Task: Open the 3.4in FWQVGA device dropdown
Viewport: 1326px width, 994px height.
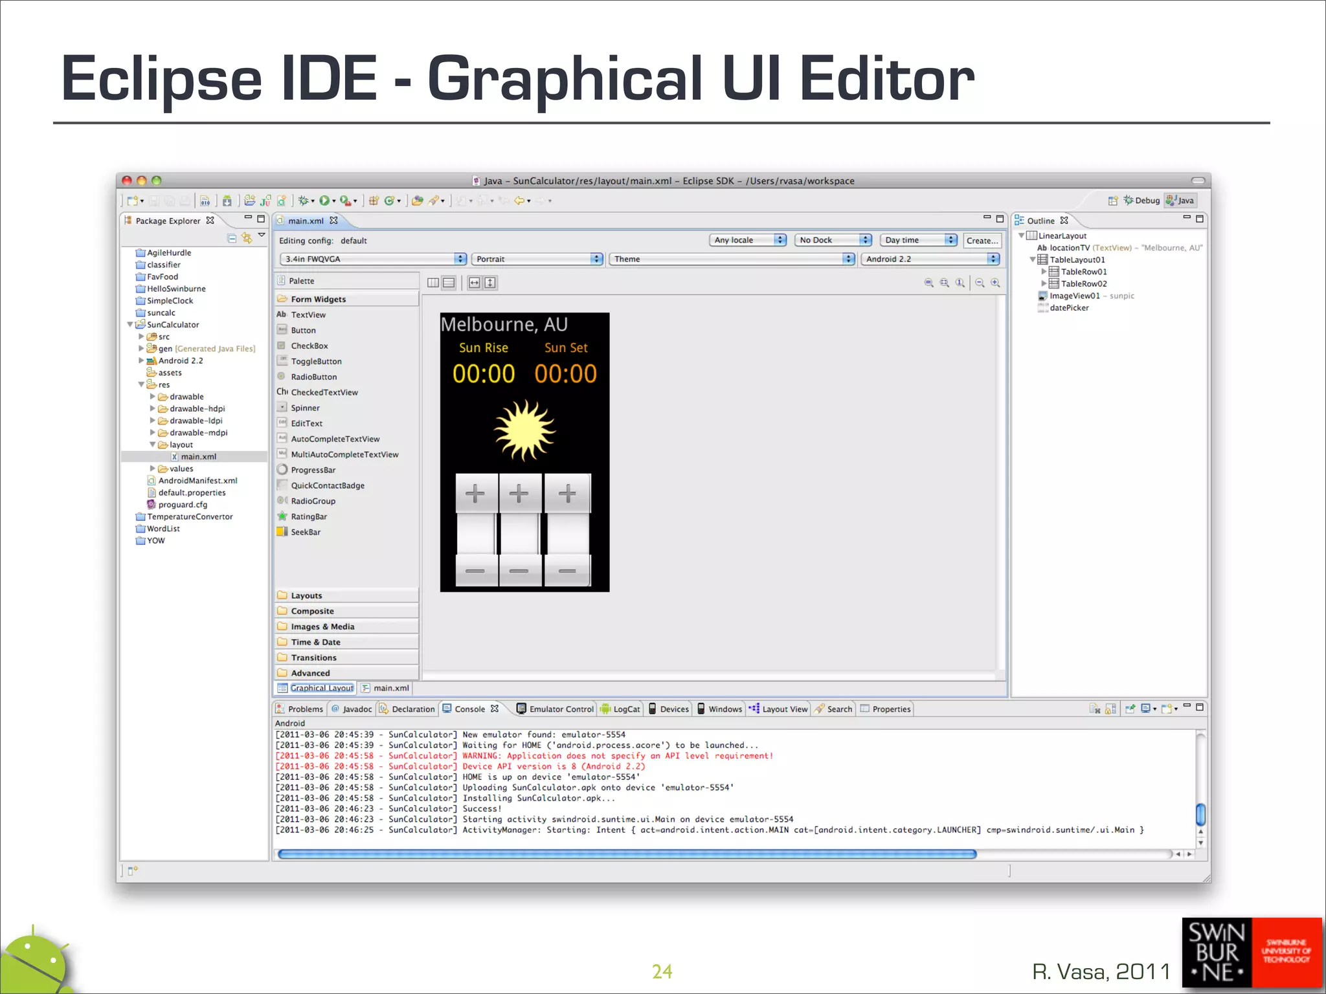Action: pyautogui.click(x=373, y=259)
